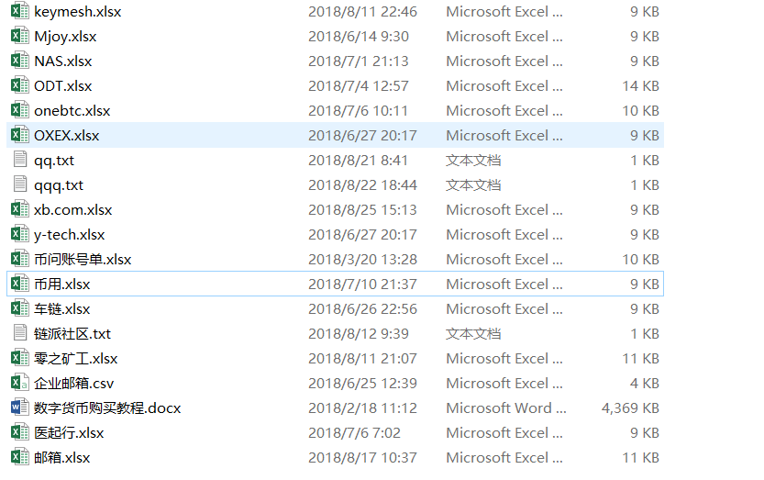Viewport: 764px width, 480px height.
Task: Click the text document icon beside qqq.txt
Action: 20,184
